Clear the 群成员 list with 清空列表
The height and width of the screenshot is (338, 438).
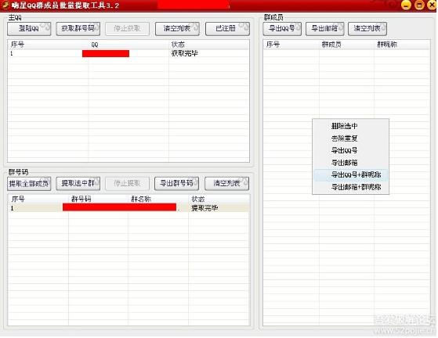367,29
